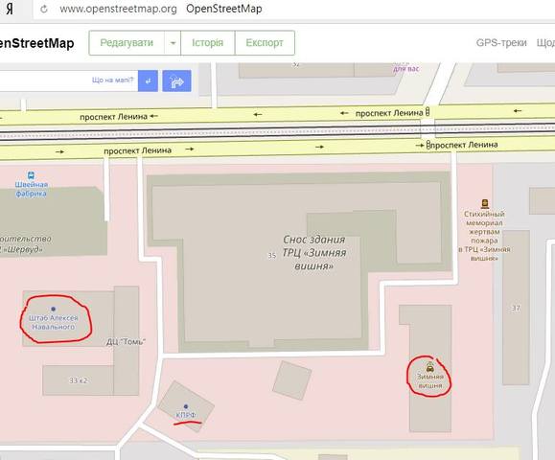Click the dot marker above Штаб Алексея Навального
The height and width of the screenshot is (460, 555).
click(x=53, y=309)
